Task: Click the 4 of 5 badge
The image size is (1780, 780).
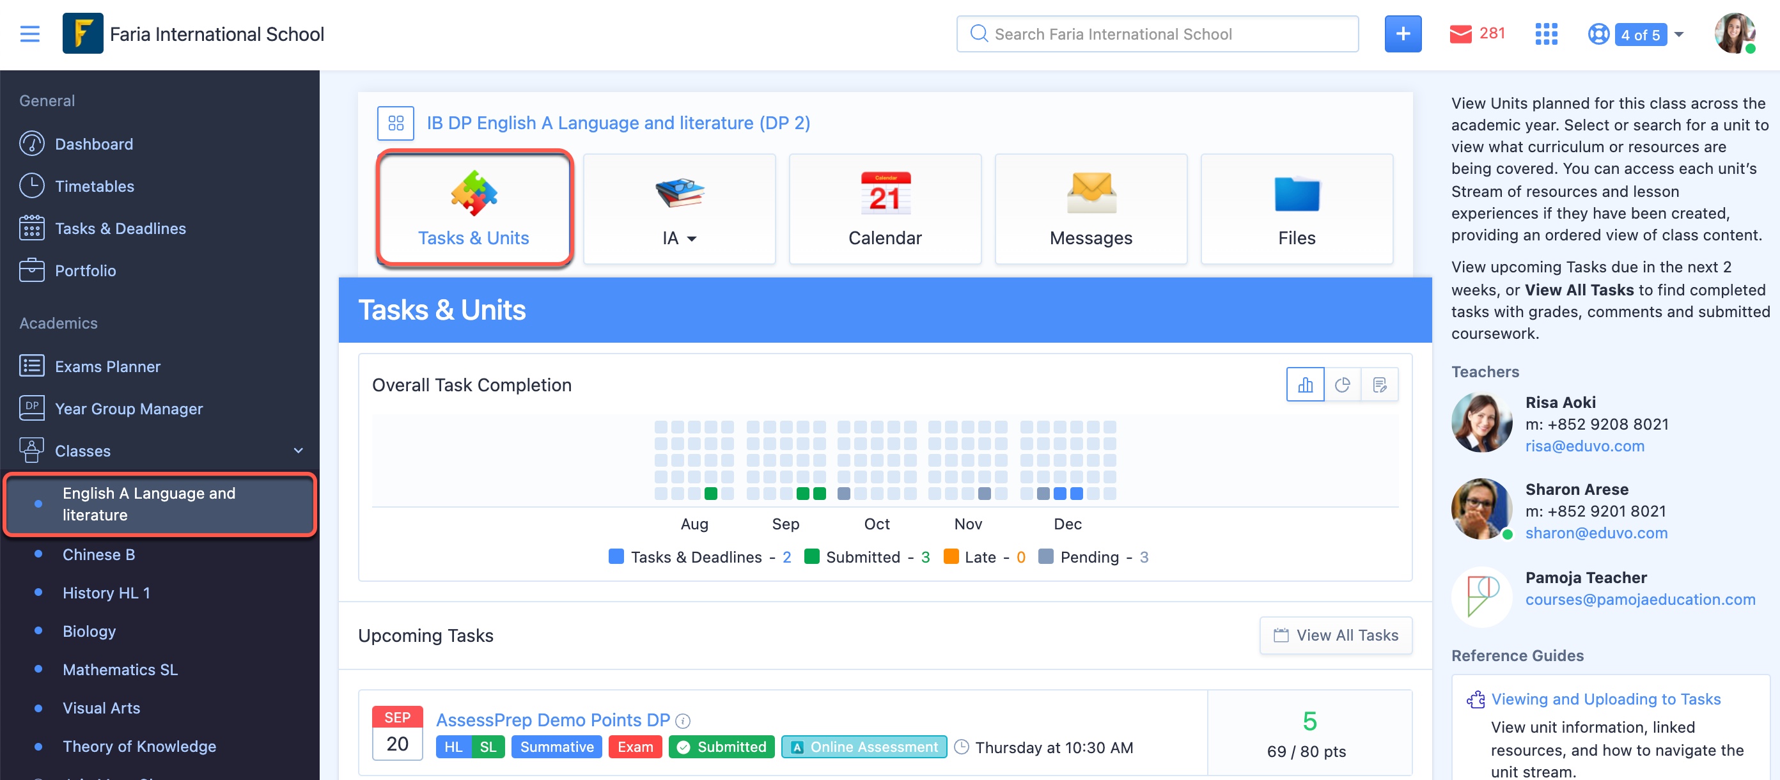Action: [x=1640, y=35]
